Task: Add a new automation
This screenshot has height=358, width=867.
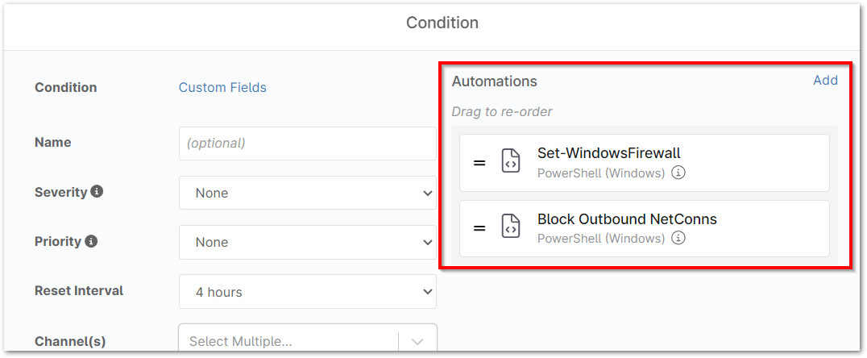Action: pyautogui.click(x=825, y=81)
